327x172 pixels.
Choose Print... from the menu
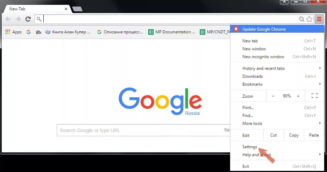[277, 108]
